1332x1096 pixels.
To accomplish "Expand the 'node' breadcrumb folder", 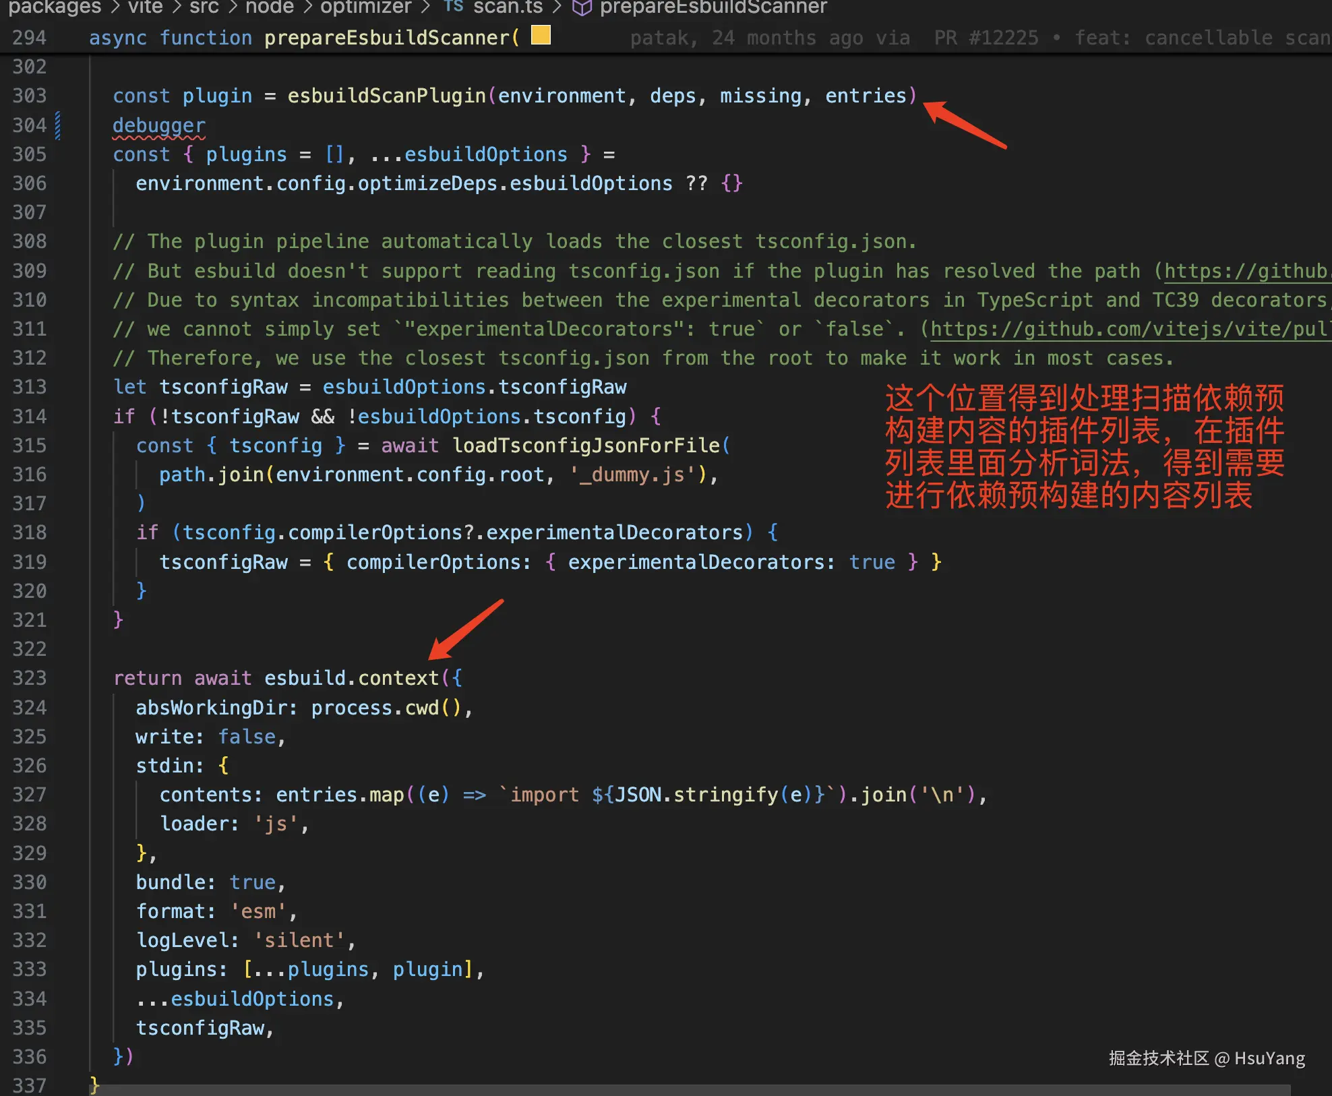I will [x=269, y=7].
